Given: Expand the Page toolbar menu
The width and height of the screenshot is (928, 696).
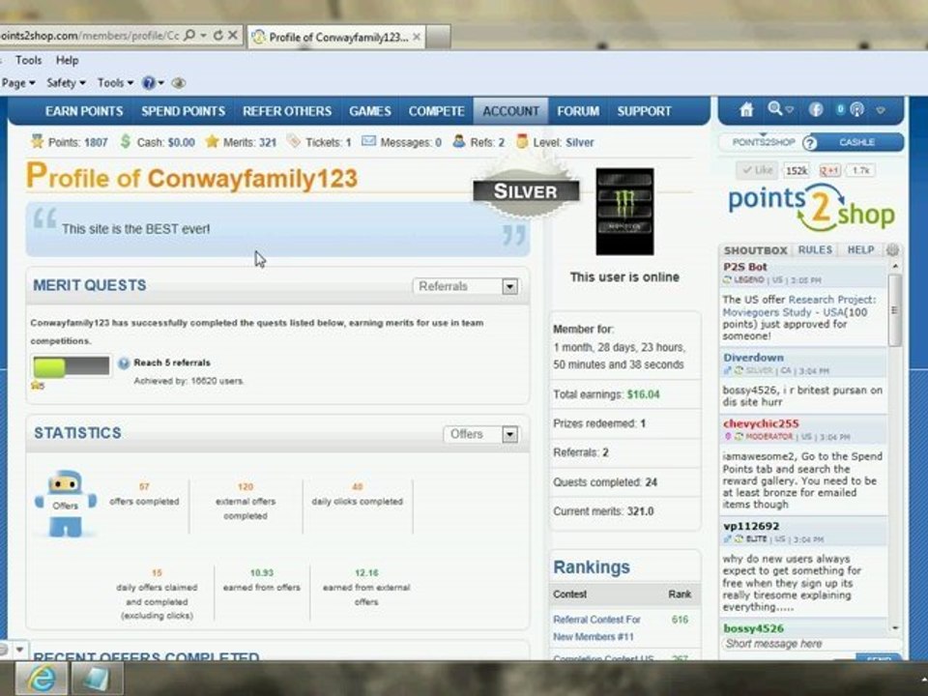Looking at the screenshot, I should coord(18,83).
